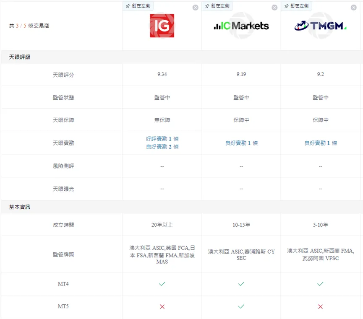Click the MT5 row label
The height and width of the screenshot is (319, 363).
[63, 306]
